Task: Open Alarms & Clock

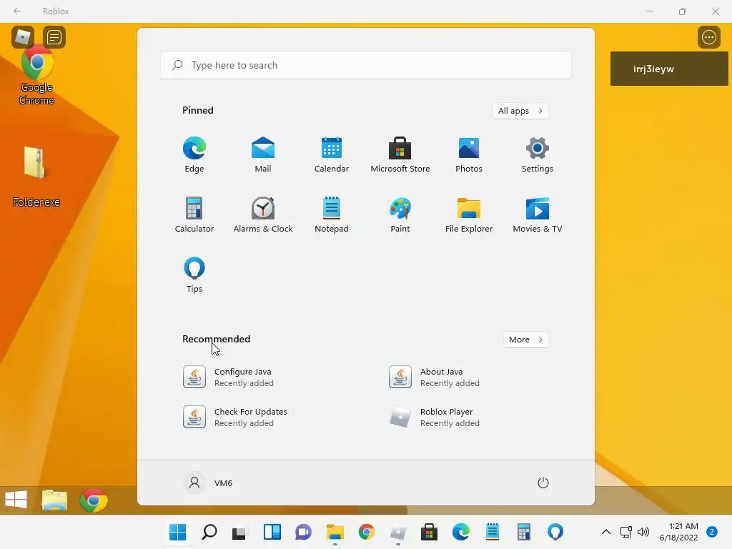Action: point(263,214)
